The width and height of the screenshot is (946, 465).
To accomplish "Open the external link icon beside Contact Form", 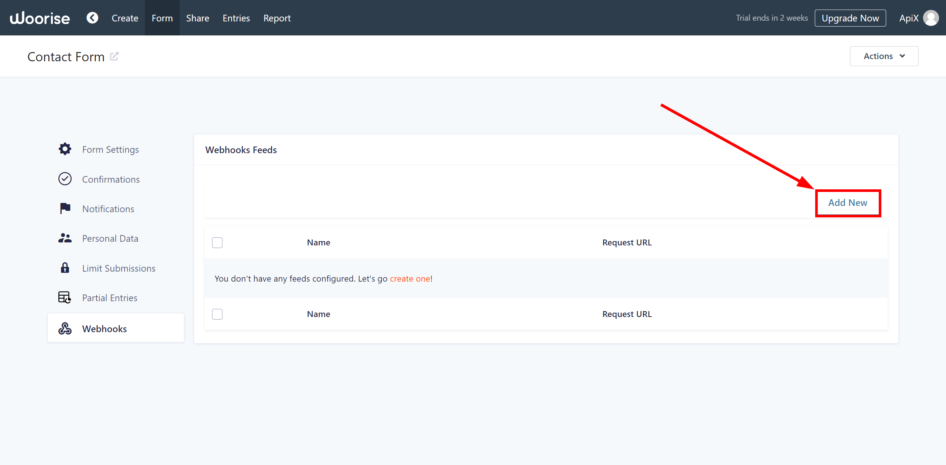I will 115,56.
